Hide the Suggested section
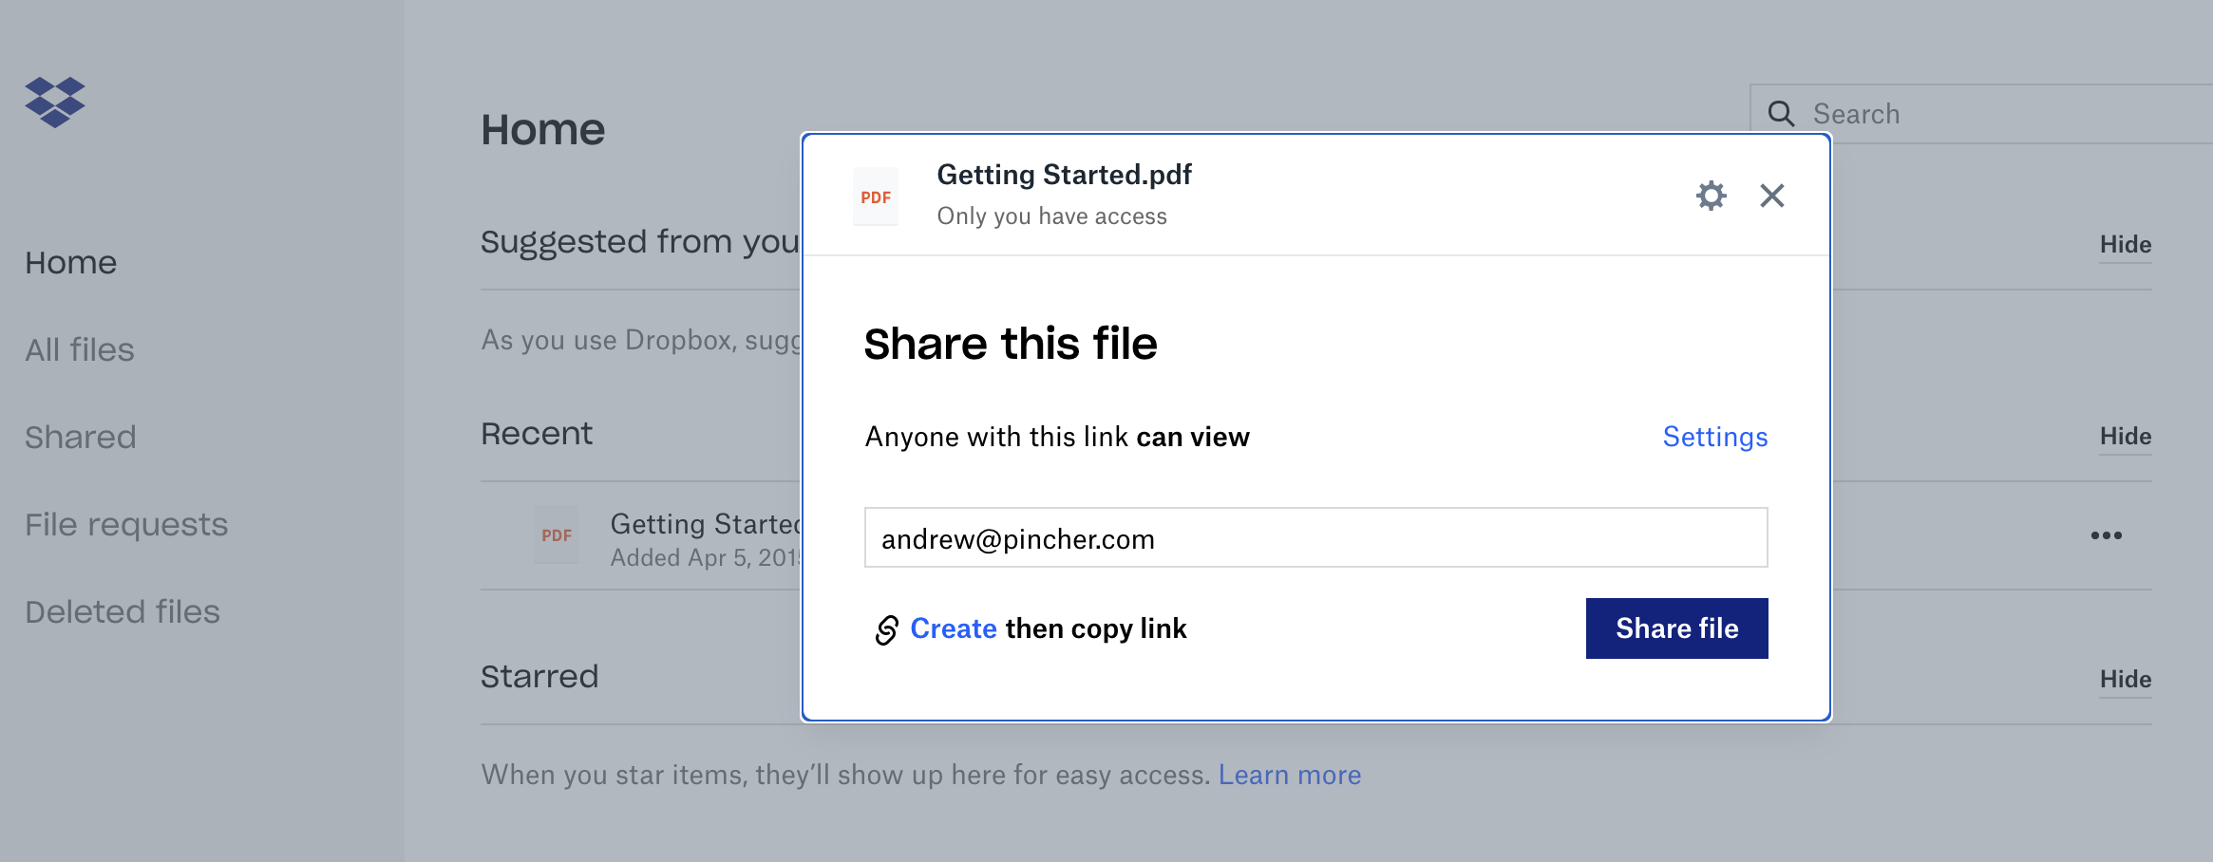This screenshot has width=2213, height=862. 2125,245
